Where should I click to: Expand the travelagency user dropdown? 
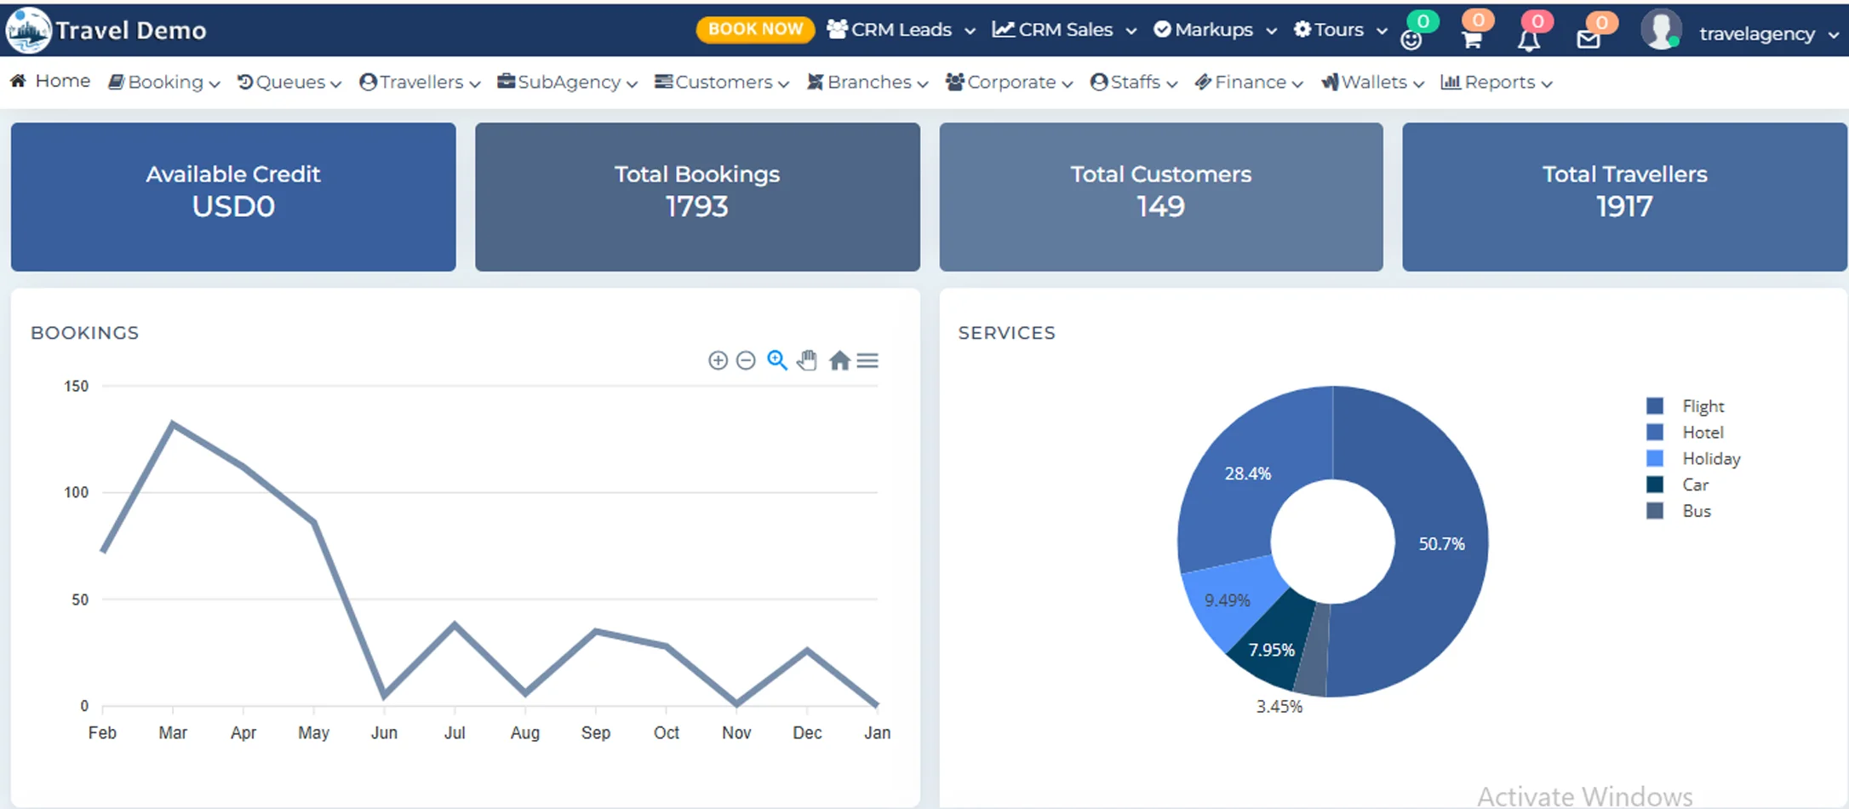coord(1766,34)
